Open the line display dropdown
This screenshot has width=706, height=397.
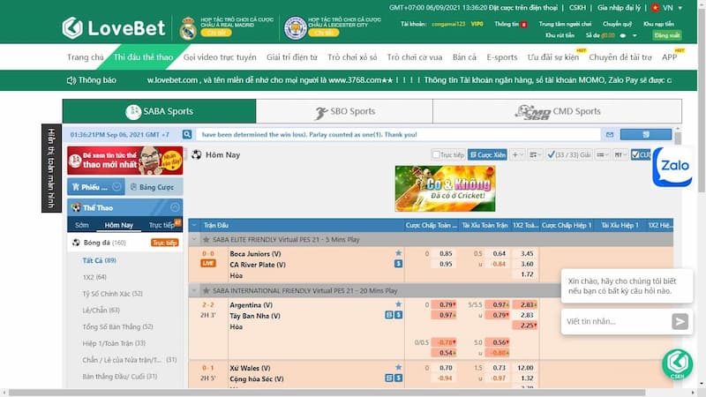(602, 155)
